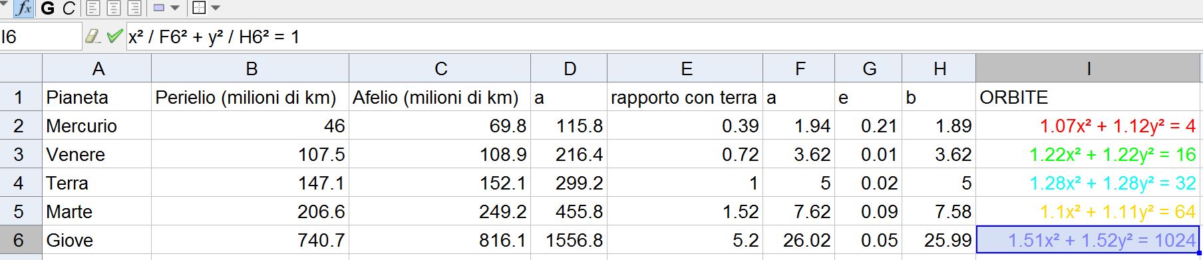Select column G header

click(868, 68)
